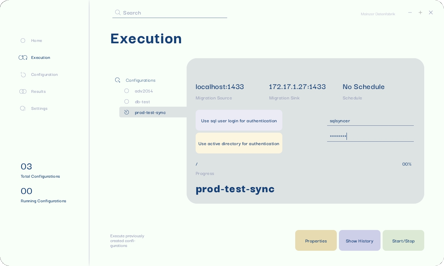
Task: Click the search magnifier icon
Action: (x=118, y=12)
